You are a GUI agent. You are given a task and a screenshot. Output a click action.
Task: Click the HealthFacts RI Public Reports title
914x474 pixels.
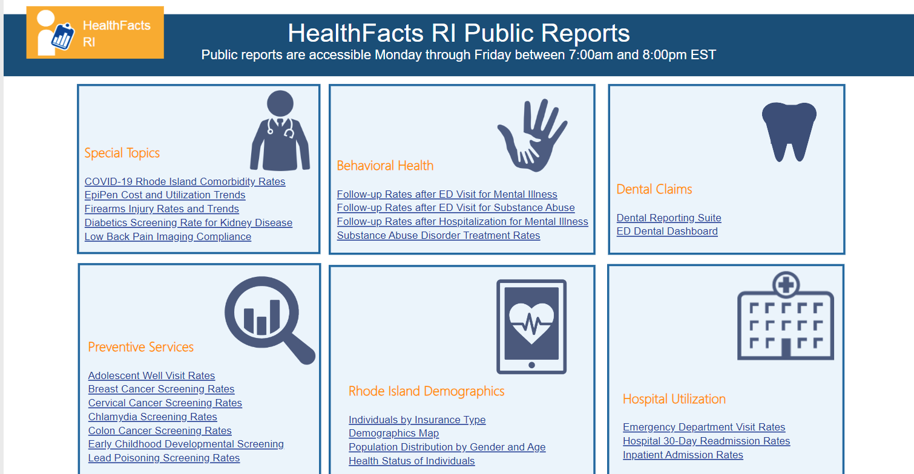(459, 33)
